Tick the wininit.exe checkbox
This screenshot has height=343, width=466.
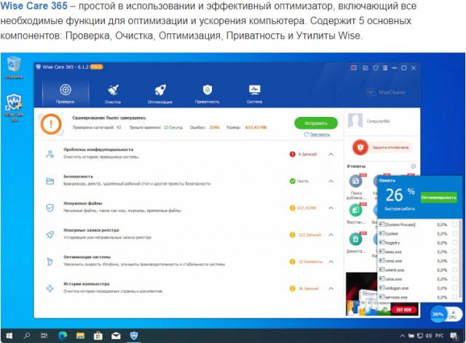click(x=454, y=270)
